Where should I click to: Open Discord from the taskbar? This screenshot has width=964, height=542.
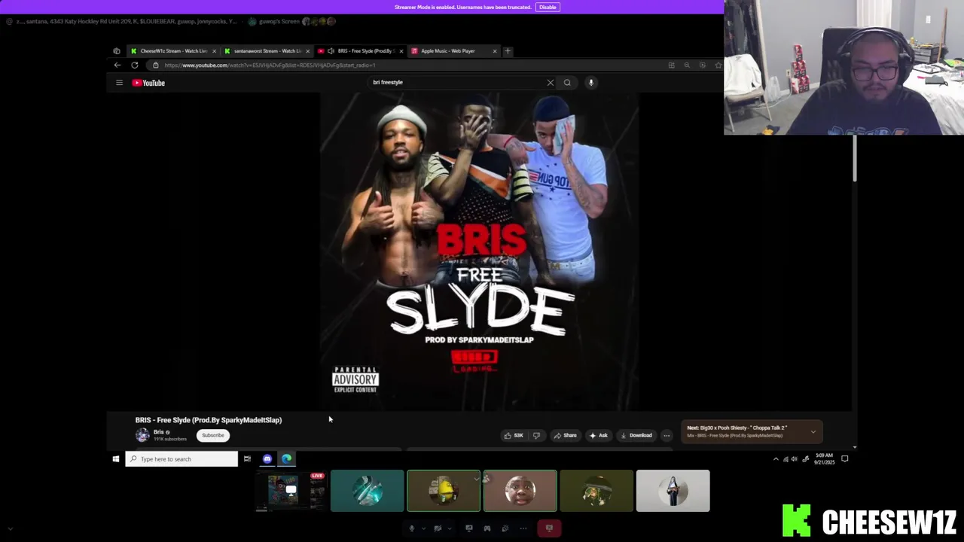pyautogui.click(x=267, y=459)
